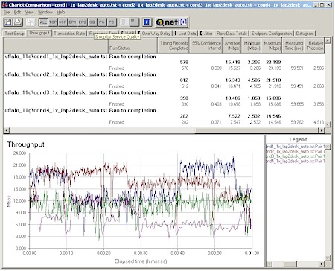Click the Legend panel scroll-down arrow
Viewport: 335px width, 271px height.
[328, 258]
